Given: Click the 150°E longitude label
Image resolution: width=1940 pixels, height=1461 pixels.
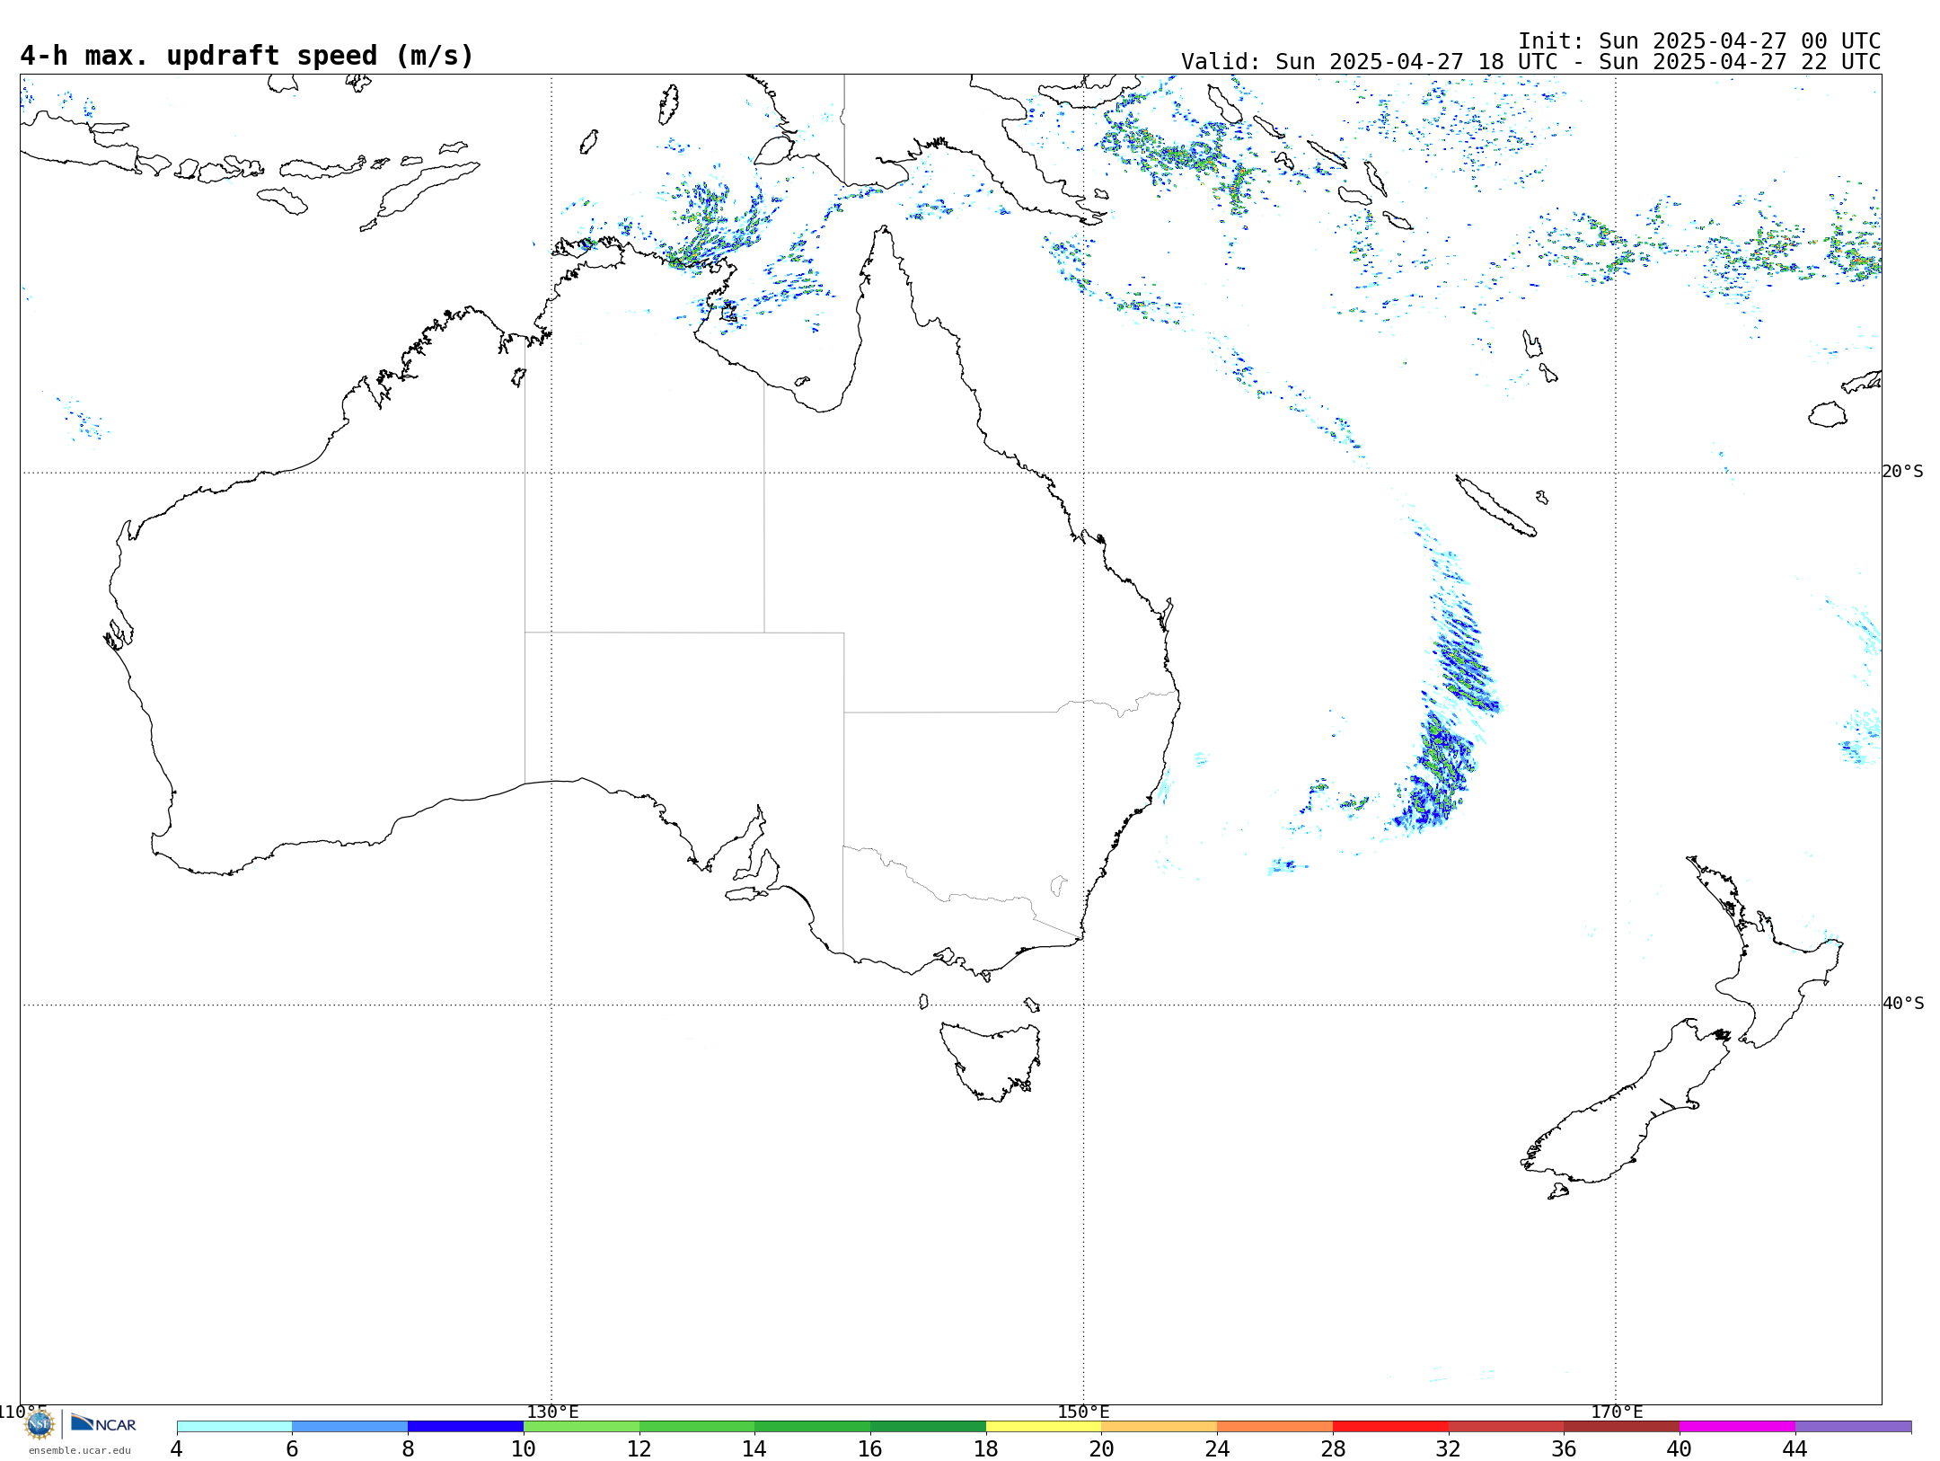Looking at the screenshot, I should pos(1083,1412).
